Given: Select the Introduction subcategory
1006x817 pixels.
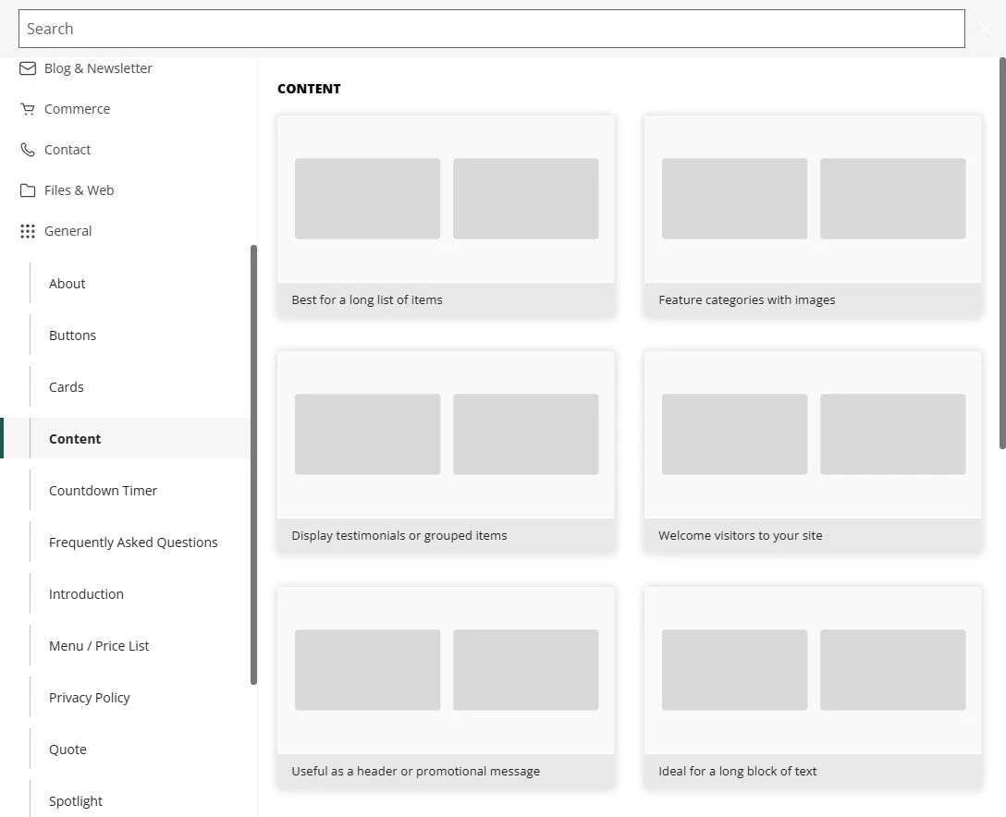Looking at the screenshot, I should click(x=86, y=594).
